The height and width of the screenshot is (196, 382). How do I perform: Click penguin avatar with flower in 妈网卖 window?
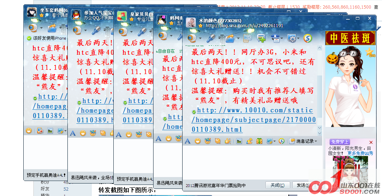[x=161, y=20]
